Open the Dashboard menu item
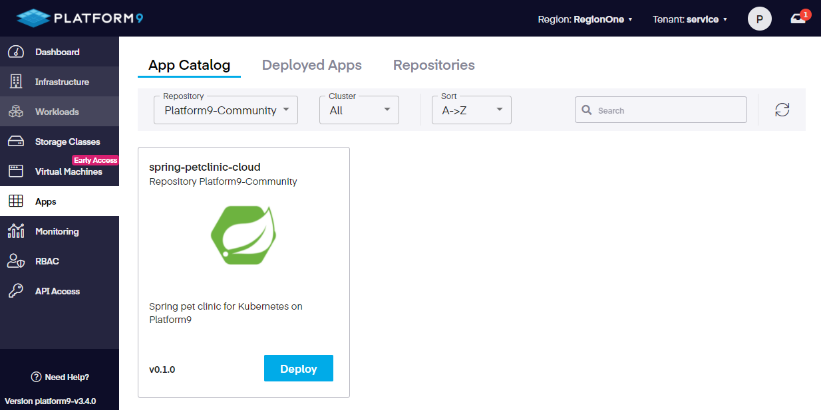Image resolution: width=821 pixels, height=410 pixels. tap(59, 52)
